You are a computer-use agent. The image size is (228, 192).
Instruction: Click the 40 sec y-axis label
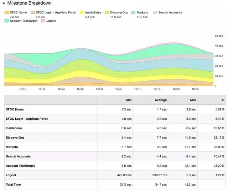(219, 46)
